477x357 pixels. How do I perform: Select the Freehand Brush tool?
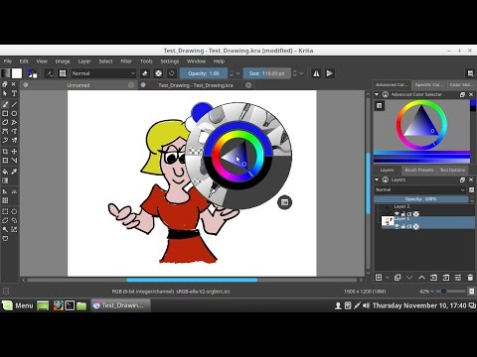point(5,104)
